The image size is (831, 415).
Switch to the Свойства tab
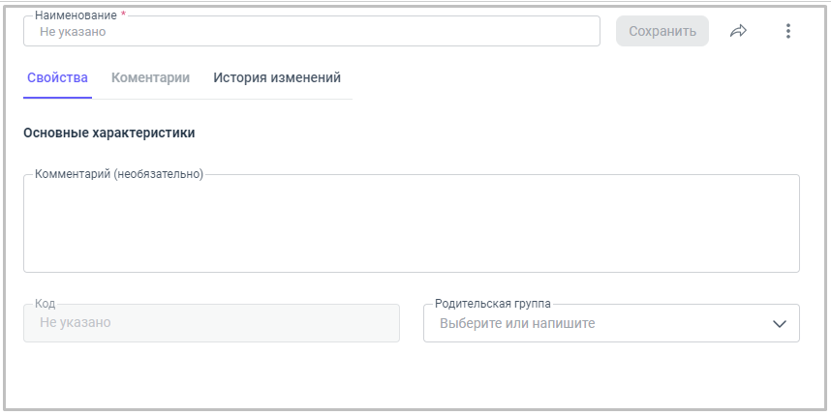coord(57,77)
